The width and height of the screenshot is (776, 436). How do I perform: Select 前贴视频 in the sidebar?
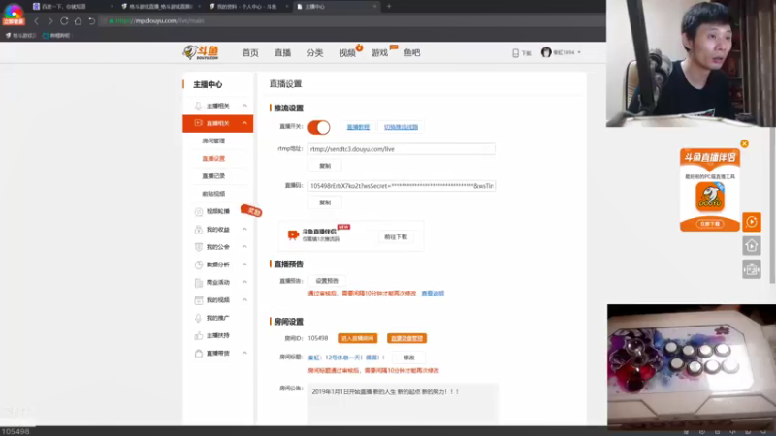tap(213, 194)
